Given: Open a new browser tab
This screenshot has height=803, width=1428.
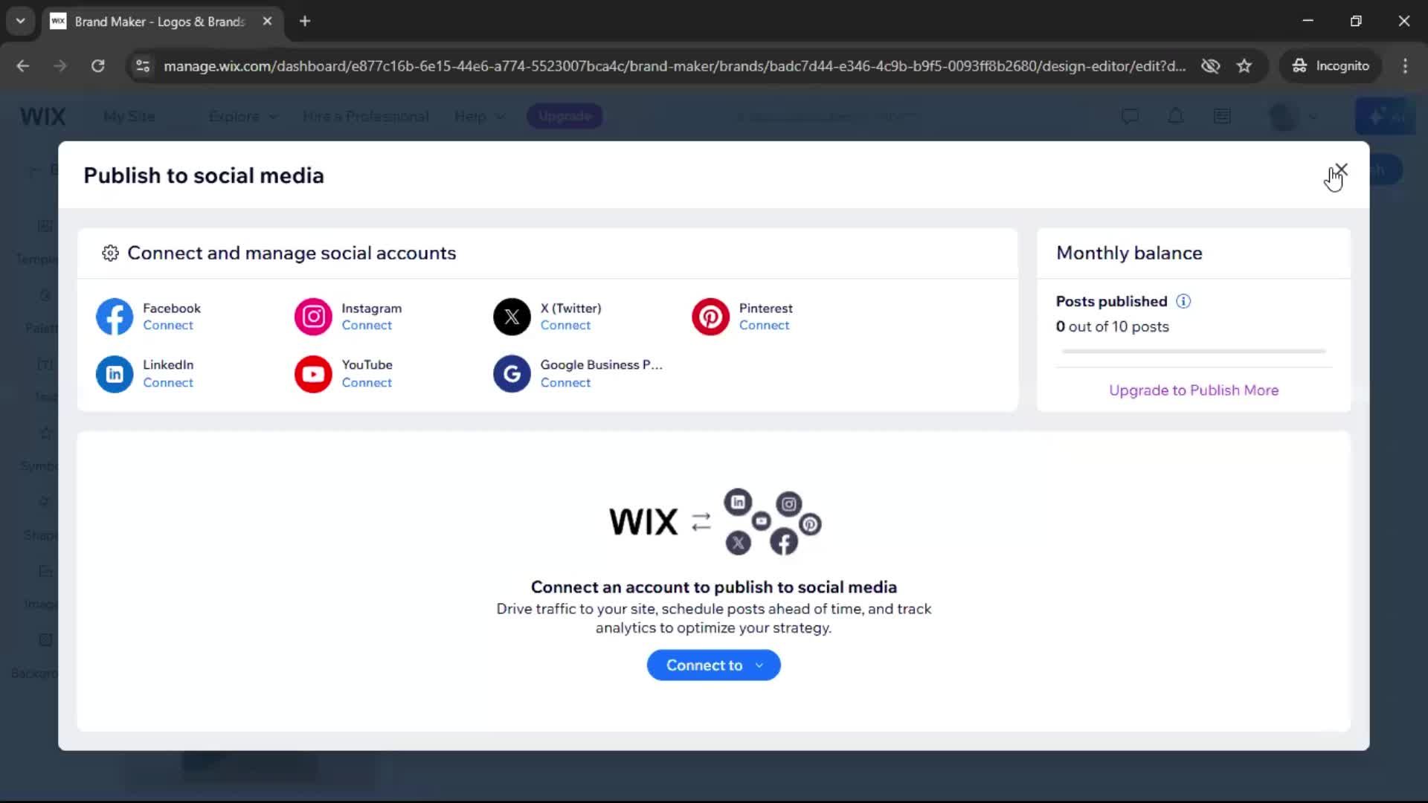Looking at the screenshot, I should click(305, 21).
